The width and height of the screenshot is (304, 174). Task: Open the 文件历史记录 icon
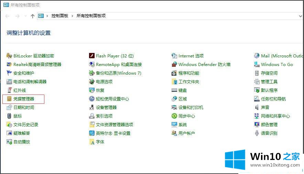point(9,124)
